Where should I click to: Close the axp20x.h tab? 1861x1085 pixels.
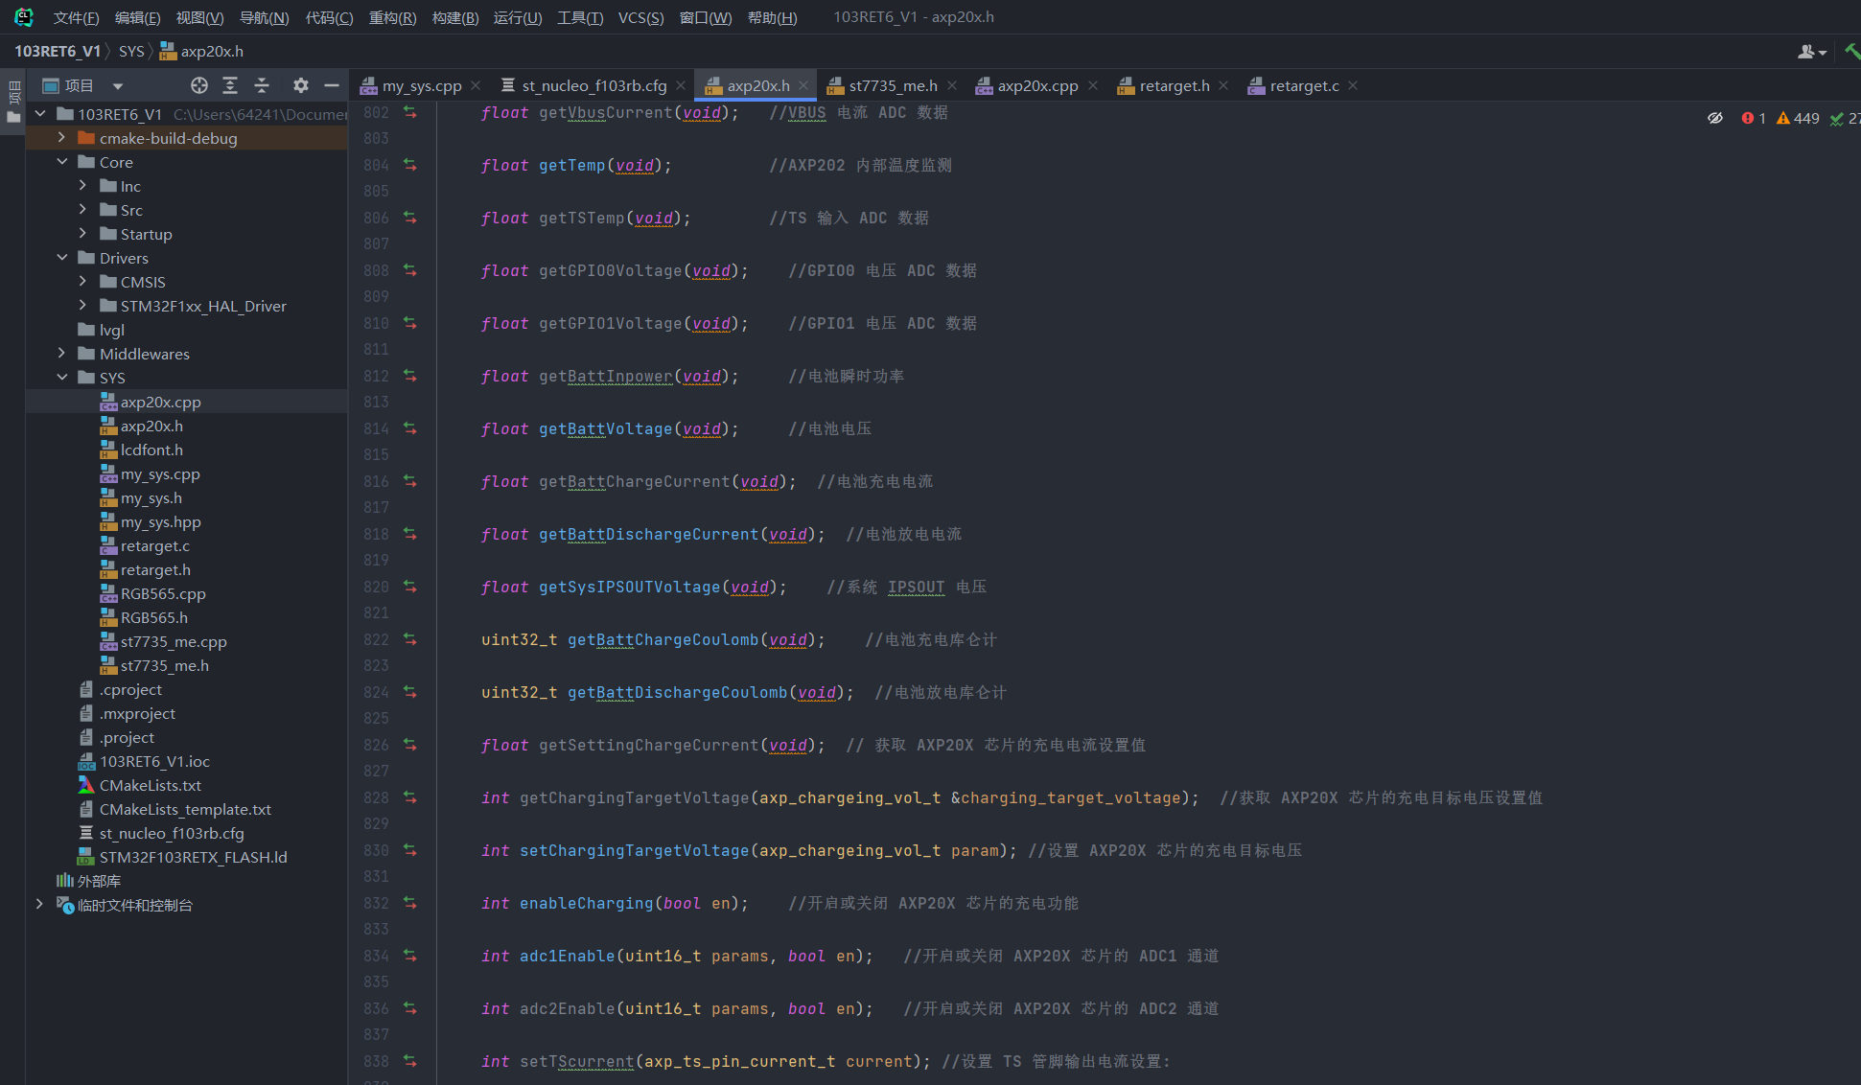pos(803,85)
